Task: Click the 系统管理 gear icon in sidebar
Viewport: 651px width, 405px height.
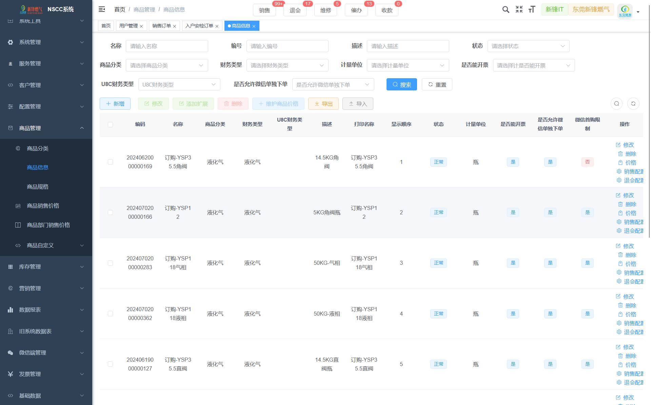Action: 11,42
